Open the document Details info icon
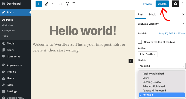The image size is (186, 99). tap(68, 4)
